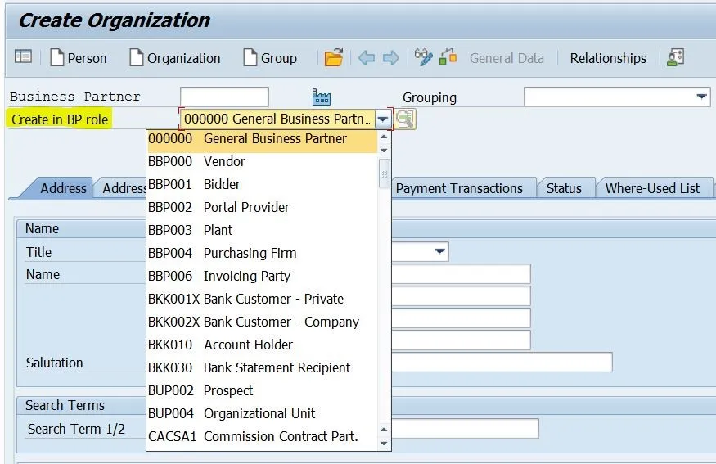Click the rightmost toolbar icon after Relationships
This screenshot has height=464, width=716.
(x=675, y=57)
